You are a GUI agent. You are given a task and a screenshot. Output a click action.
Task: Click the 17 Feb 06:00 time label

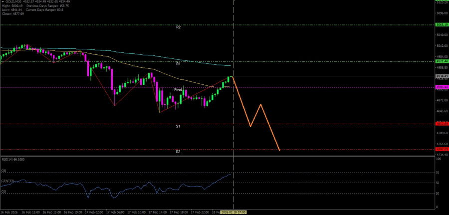tap(115, 213)
